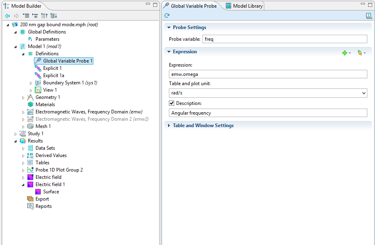Click the update results refresh icon

click(167, 16)
